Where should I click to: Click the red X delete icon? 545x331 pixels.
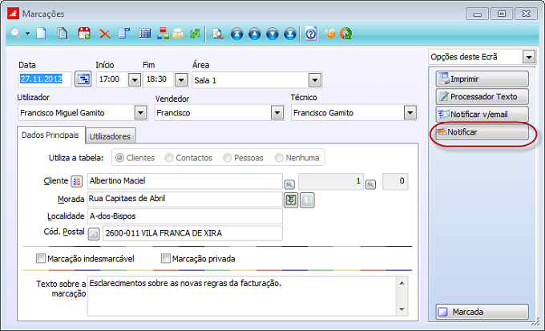coord(104,33)
